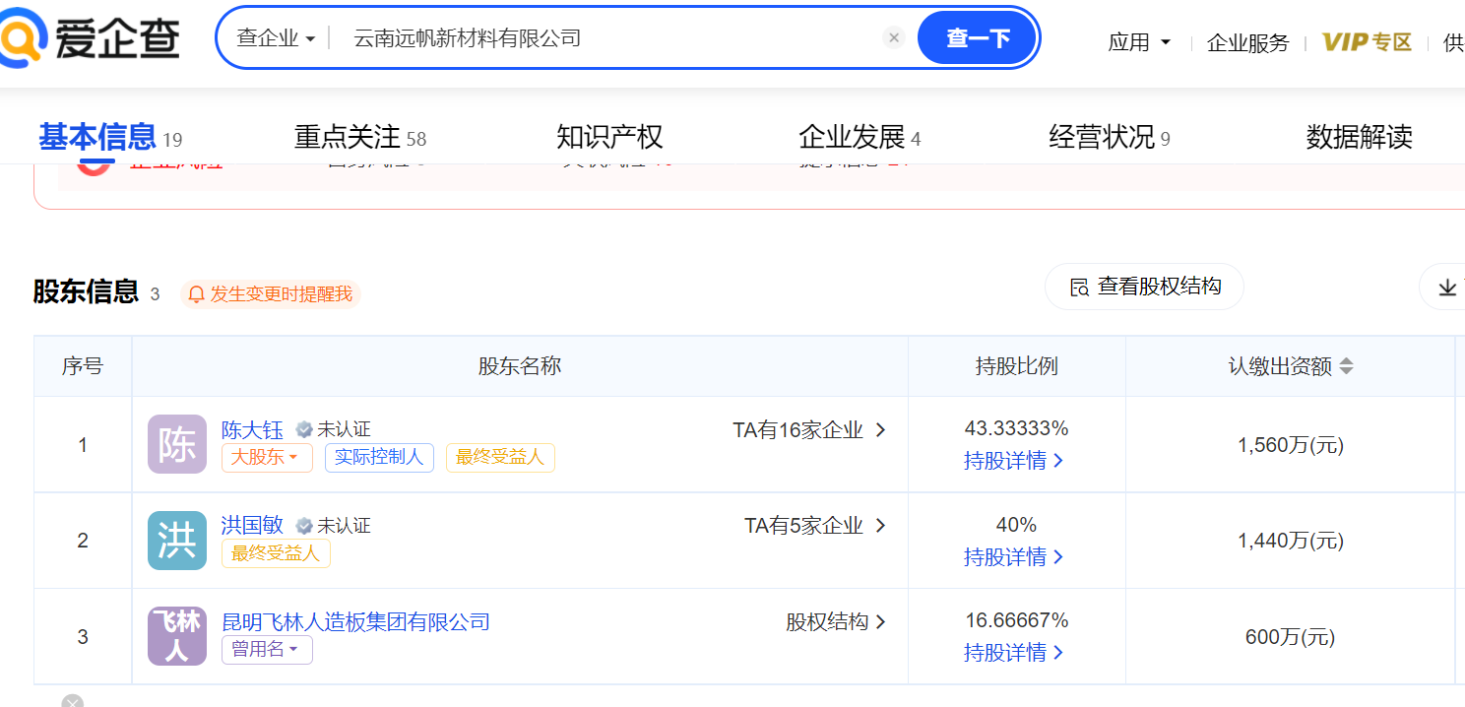Click the 爱企查 logo icon
The image size is (1465, 707).
22,38
